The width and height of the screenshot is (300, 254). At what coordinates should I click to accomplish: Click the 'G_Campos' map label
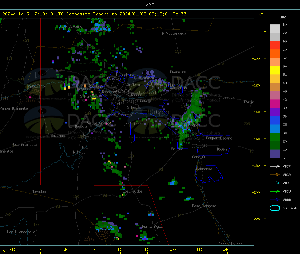(x=227, y=97)
